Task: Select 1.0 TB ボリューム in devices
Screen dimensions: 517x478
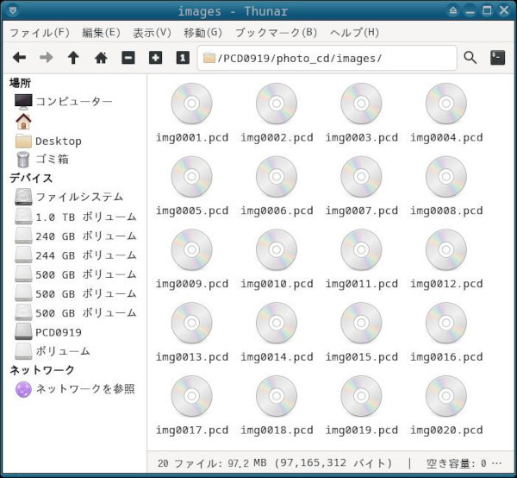Action: [85, 217]
